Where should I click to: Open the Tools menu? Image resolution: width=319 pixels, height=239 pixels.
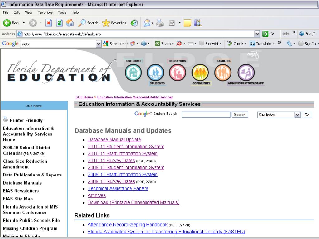(x=62, y=12)
